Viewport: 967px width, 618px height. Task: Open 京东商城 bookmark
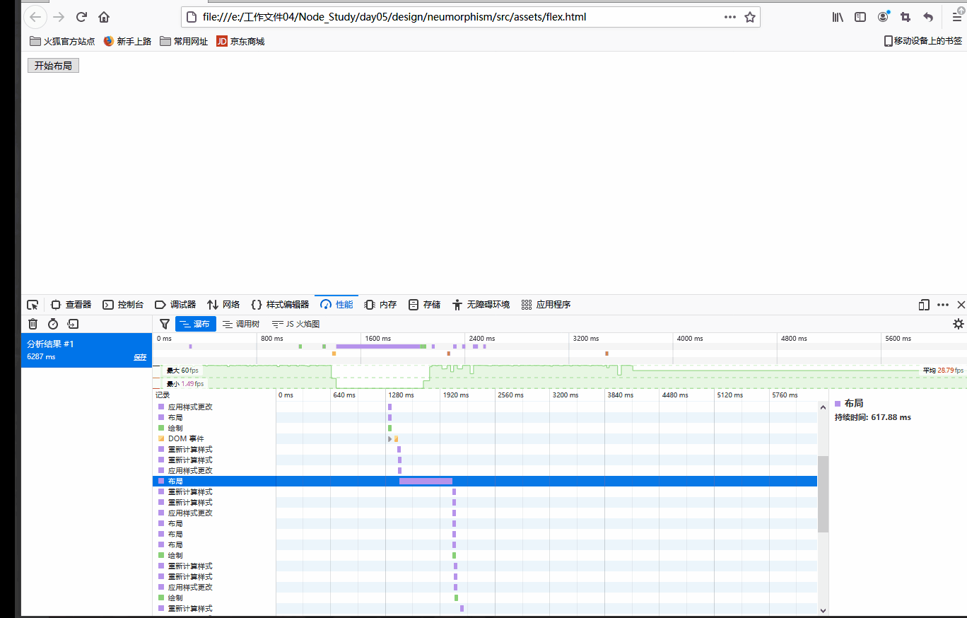click(240, 42)
